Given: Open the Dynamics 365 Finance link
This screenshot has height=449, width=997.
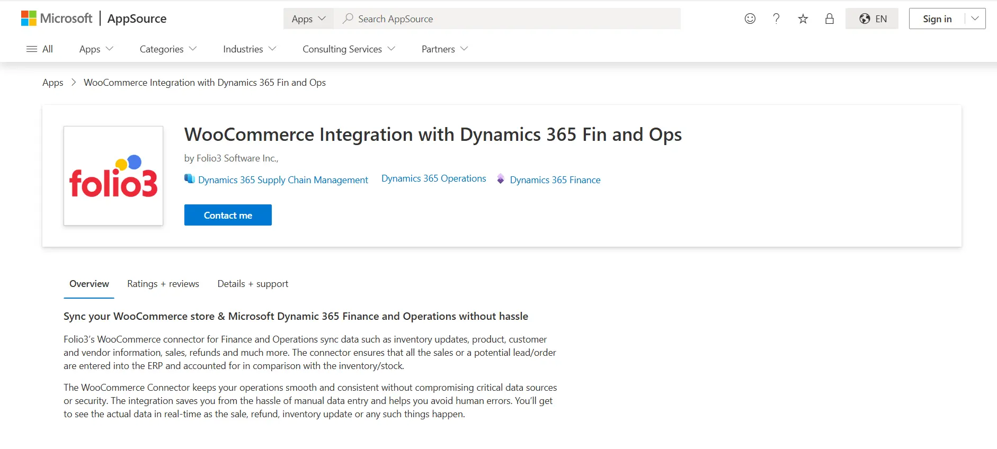Looking at the screenshot, I should pos(555,180).
